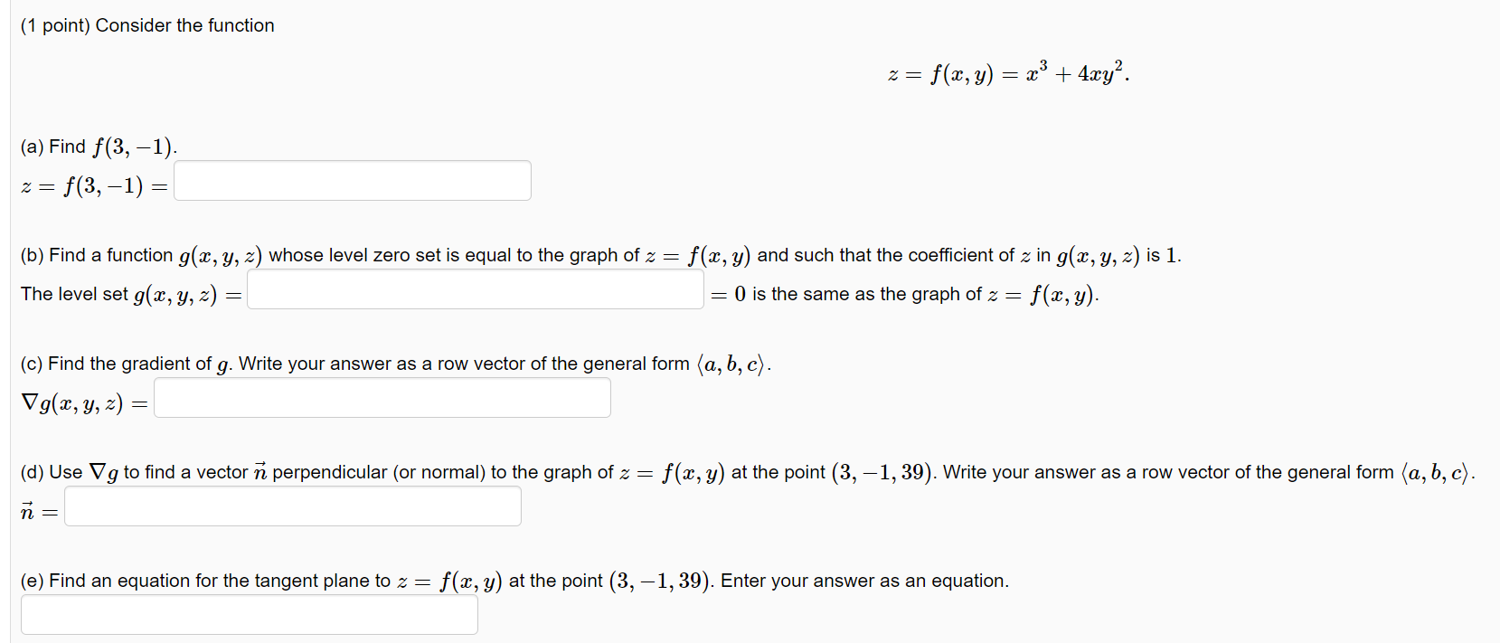Activate the row vector field beneath part (c)
The image size is (1500, 643).
382,397
